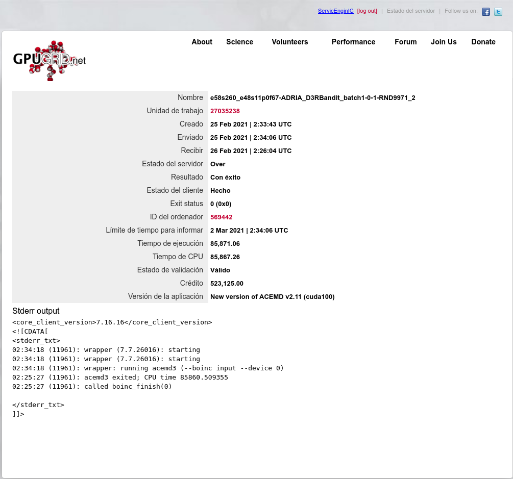Screen dimensions: 513x479
Task: Click the log out link
Action: pyautogui.click(x=367, y=11)
